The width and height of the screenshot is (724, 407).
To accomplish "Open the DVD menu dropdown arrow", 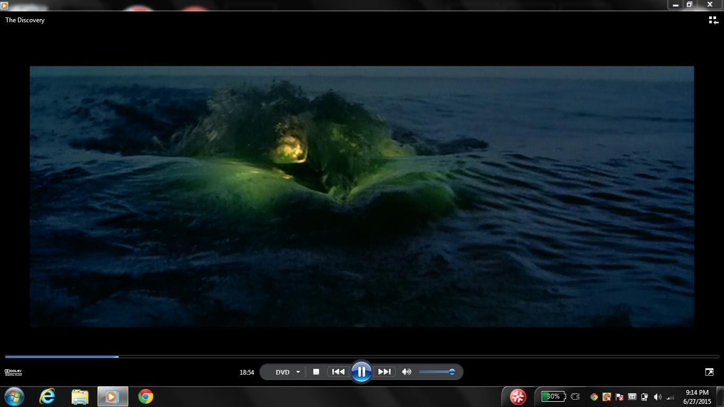I will 298,372.
